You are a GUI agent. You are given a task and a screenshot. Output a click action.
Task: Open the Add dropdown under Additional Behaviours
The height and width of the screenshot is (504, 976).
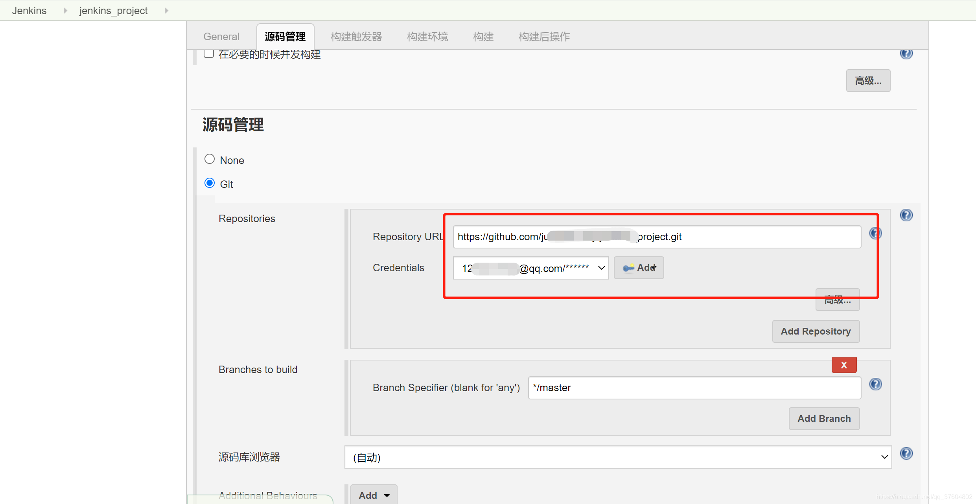(x=373, y=495)
